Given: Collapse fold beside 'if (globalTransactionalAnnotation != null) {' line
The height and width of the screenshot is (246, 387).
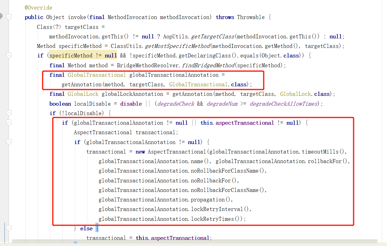Looking at the screenshot, I should coord(9,142).
